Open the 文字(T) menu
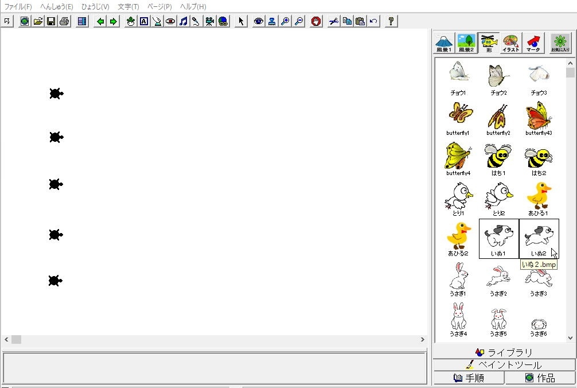The height and width of the screenshot is (388, 577). coord(128,7)
